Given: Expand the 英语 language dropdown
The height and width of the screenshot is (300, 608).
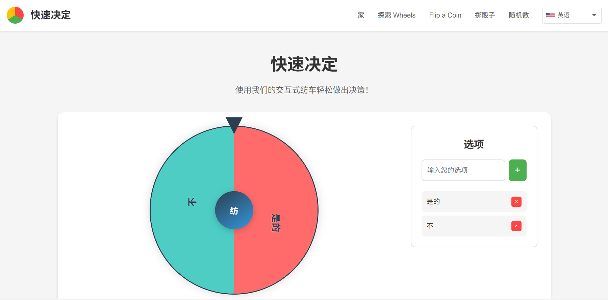Looking at the screenshot, I should click(x=572, y=15).
